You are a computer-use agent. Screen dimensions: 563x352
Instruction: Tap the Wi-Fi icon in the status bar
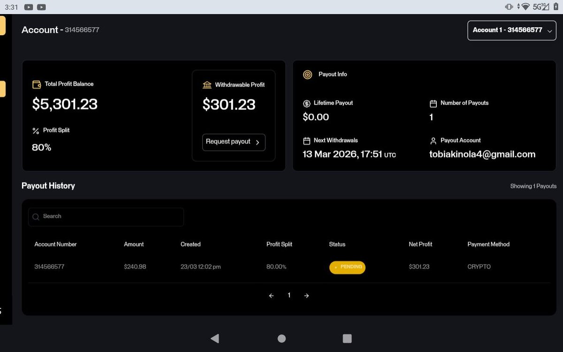tap(525, 7)
